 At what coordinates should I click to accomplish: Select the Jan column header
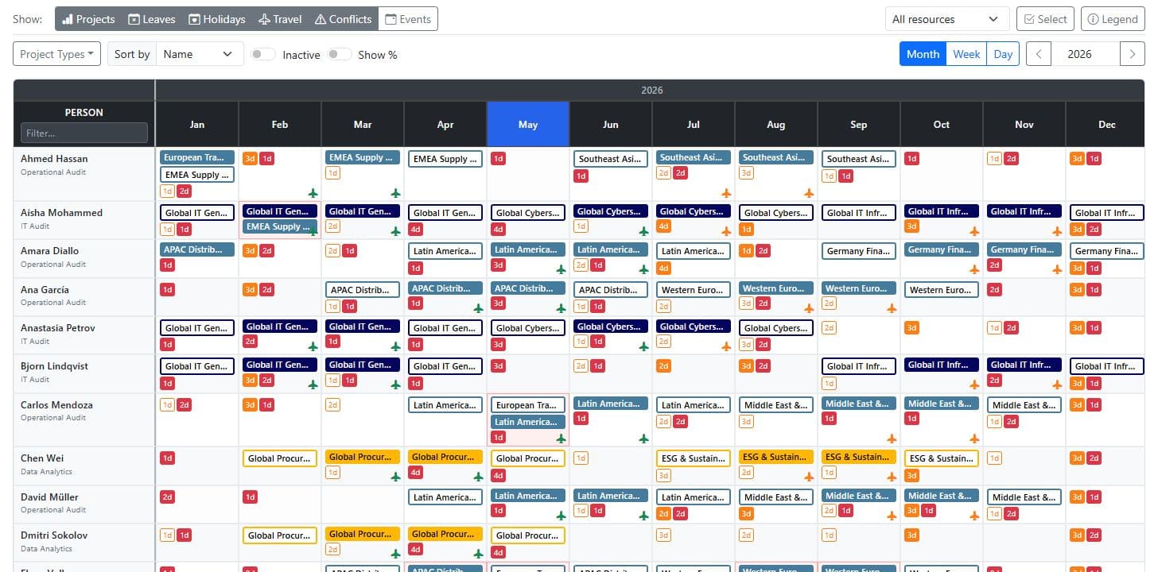197,124
